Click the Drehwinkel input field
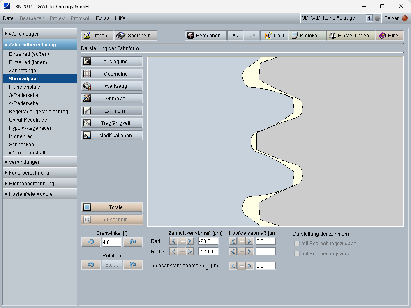 point(111,242)
